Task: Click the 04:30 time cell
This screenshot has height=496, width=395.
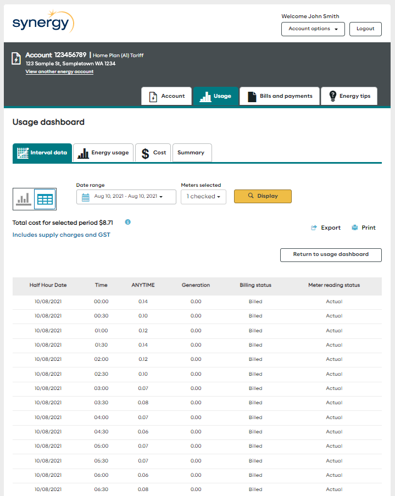Action: click(101, 432)
